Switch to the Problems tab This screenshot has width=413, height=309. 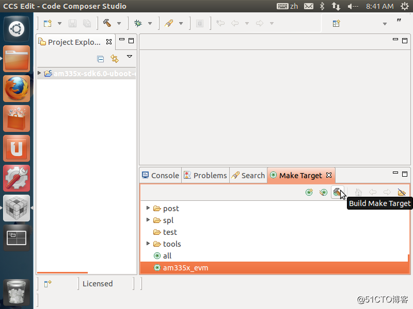tap(205, 175)
